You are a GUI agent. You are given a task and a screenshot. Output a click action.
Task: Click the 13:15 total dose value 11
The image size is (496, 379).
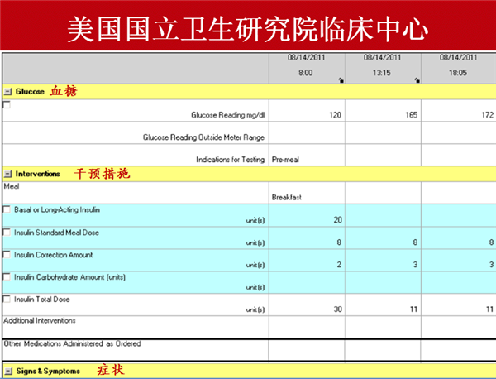point(414,309)
